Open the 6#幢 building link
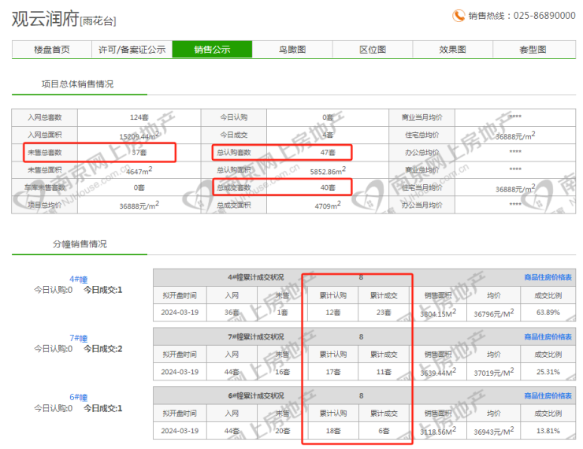 click(x=78, y=397)
